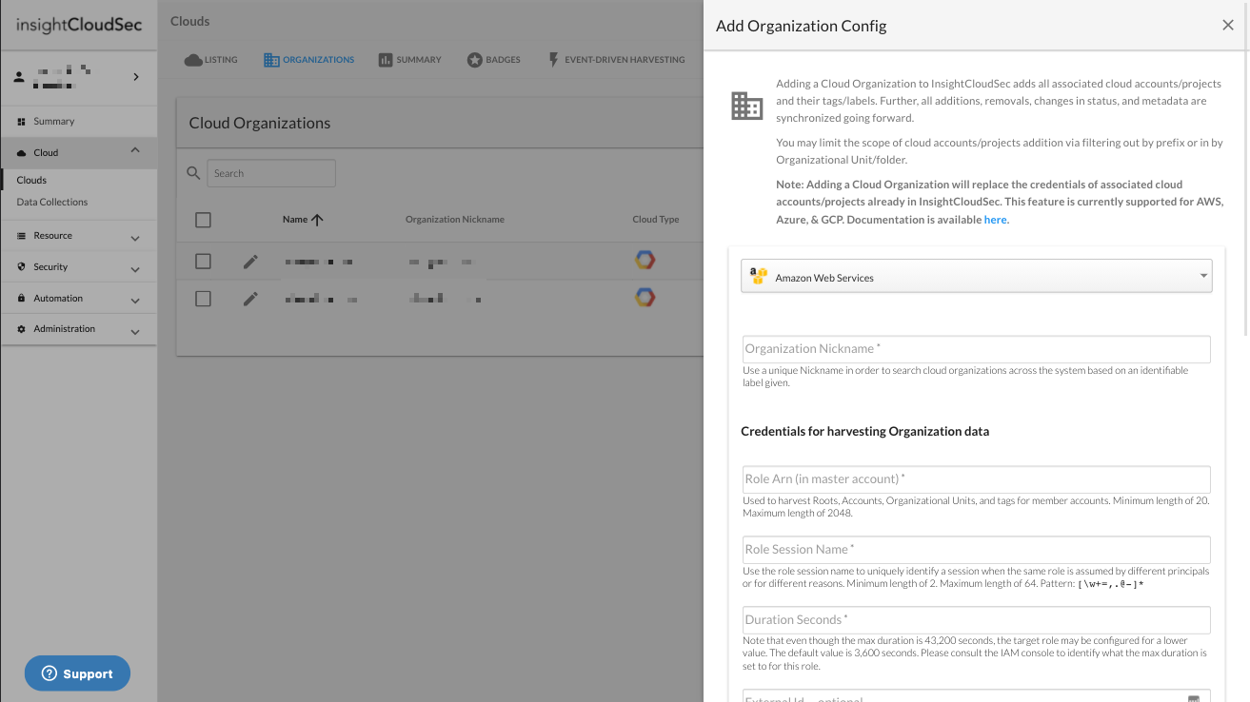The height and width of the screenshot is (702, 1250).
Task: Click the Support button
Action: pos(77,673)
